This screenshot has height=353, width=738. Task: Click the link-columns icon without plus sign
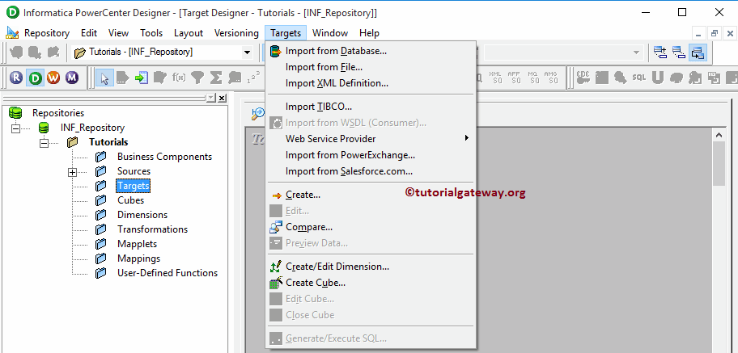click(679, 53)
